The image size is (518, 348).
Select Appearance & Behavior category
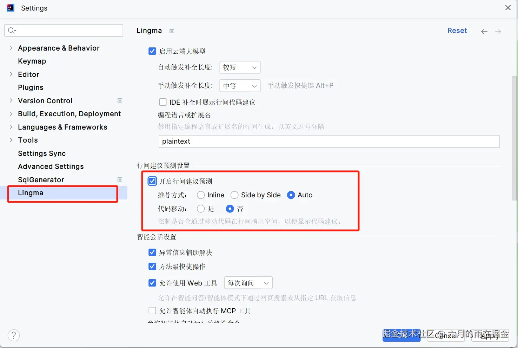click(59, 48)
